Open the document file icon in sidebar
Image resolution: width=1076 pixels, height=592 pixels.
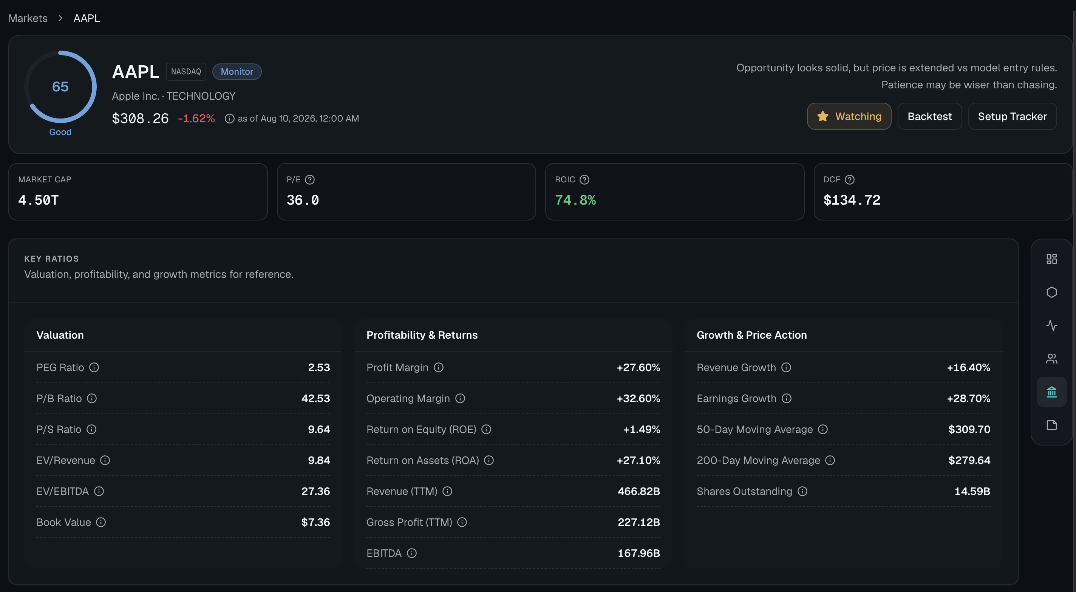tap(1051, 425)
